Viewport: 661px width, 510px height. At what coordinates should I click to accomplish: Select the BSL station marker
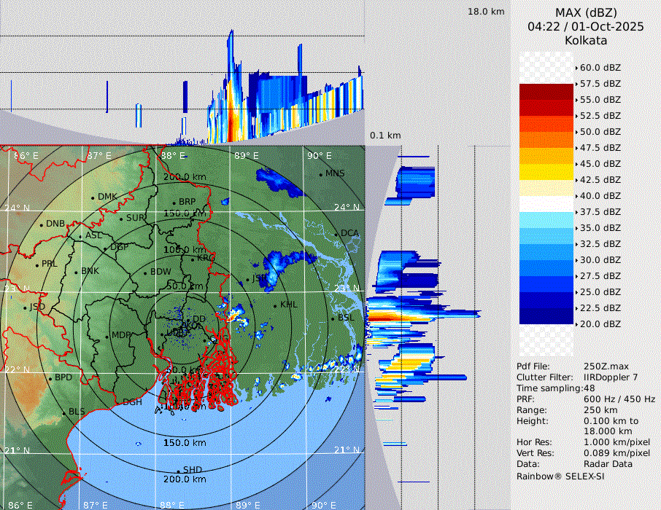333,318
